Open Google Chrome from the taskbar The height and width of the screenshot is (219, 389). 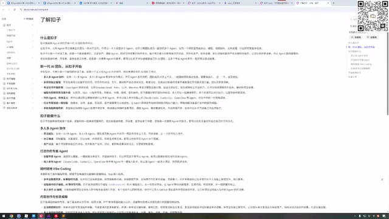coord(12,216)
